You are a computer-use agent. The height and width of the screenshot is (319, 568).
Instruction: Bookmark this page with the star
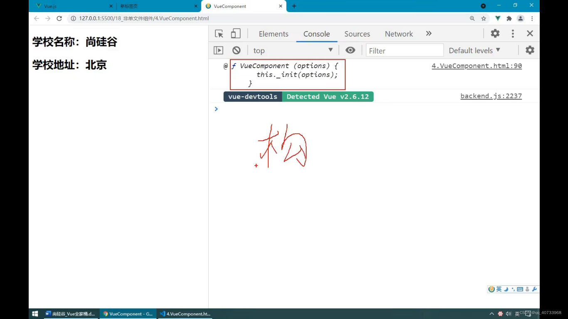(x=484, y=18)
